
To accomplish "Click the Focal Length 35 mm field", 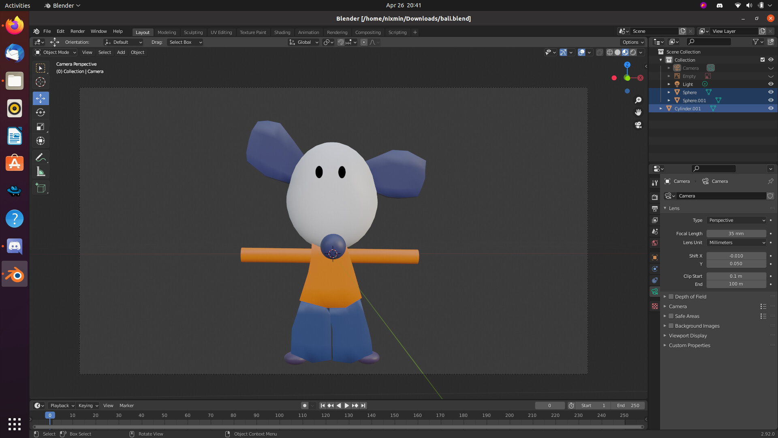I will pos(736,234).
